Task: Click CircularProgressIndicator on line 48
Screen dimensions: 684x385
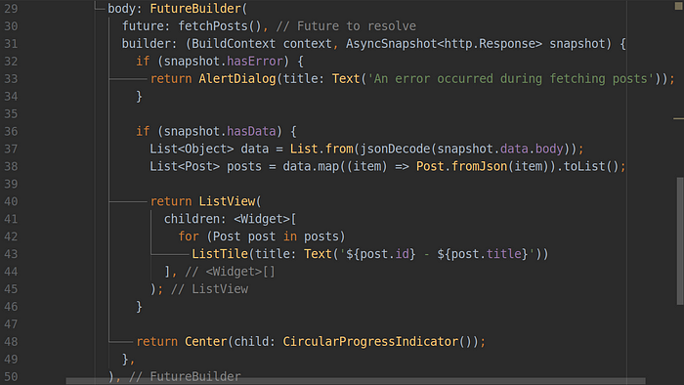Action: pyautogui.click(x=370, y=341)
